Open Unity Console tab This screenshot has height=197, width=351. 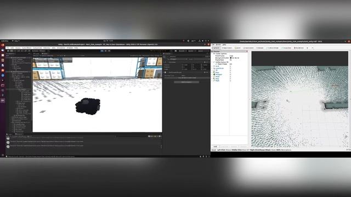pos(19,134)
